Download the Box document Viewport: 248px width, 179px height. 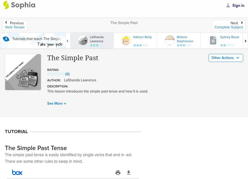point(129,172)
